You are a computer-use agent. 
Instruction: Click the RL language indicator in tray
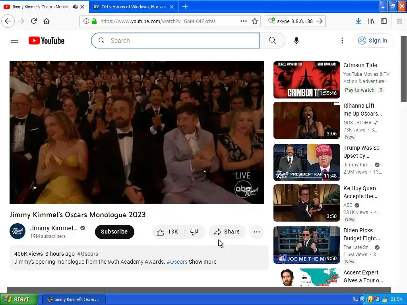coord(355,299)
